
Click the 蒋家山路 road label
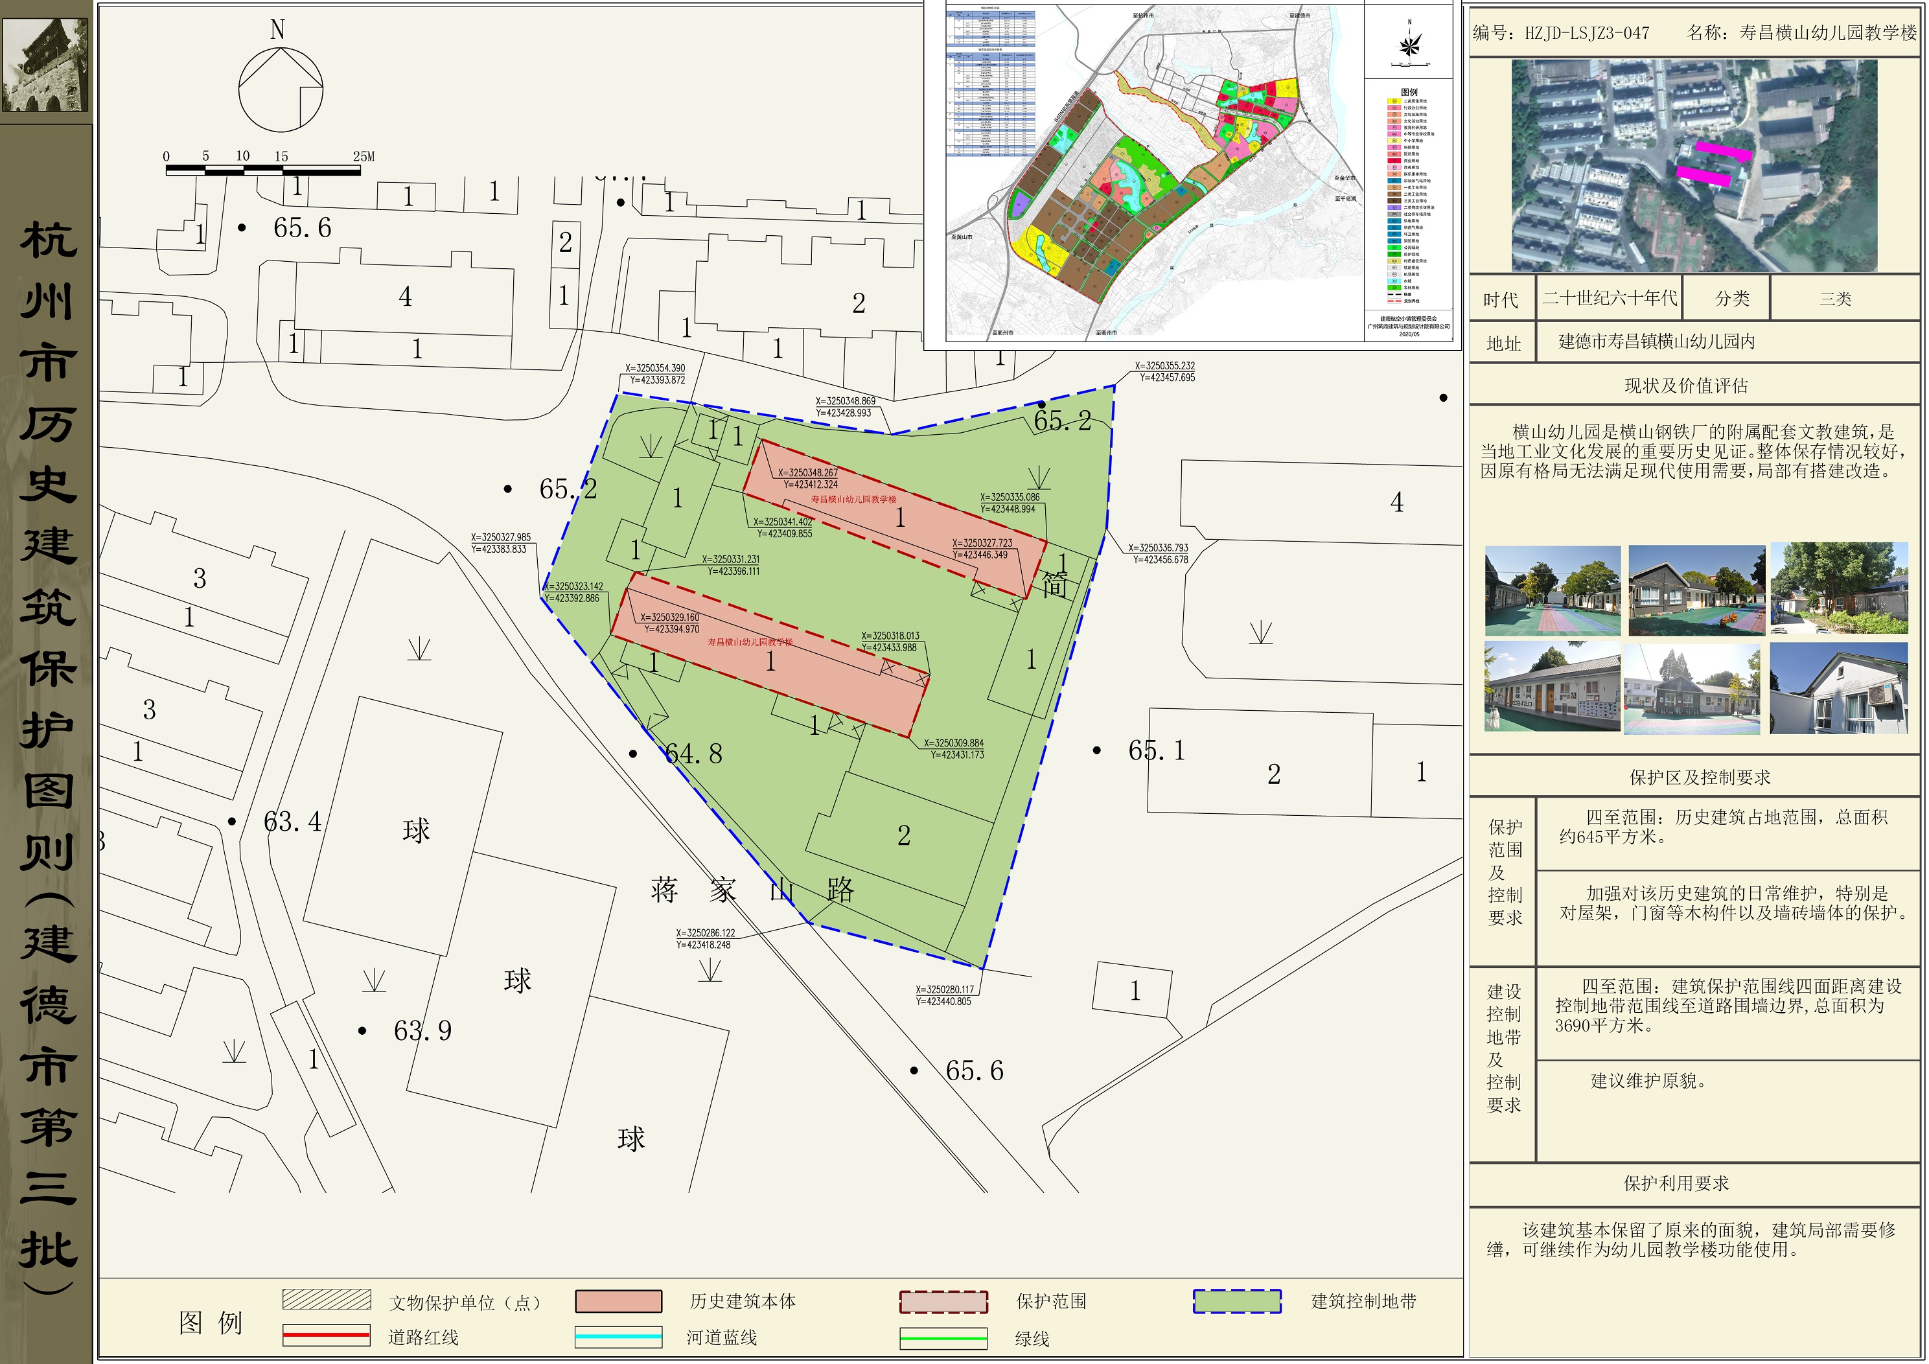[x=752, y=889]
